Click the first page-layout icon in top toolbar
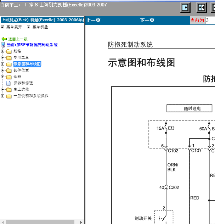This screenshot has width=215, height=224. pyautogui.click(x=186, y=7)
